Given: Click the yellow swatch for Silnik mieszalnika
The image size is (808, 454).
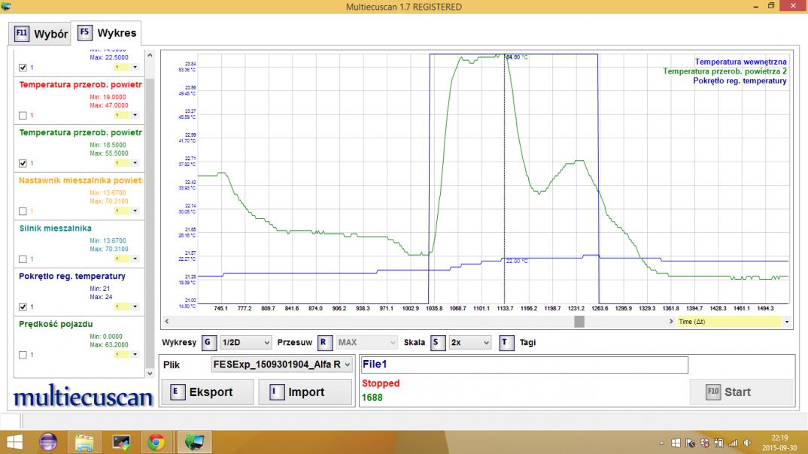Looking at the screenshot, I should pos(122,259).
